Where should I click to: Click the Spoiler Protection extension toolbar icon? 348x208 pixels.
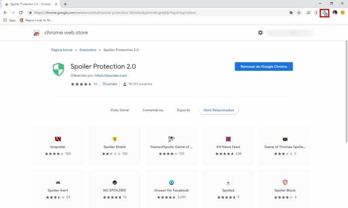325,13
